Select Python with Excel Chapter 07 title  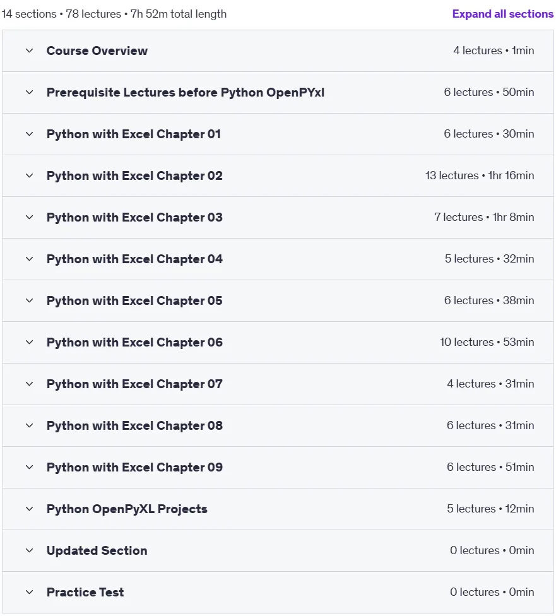[134, 384]
